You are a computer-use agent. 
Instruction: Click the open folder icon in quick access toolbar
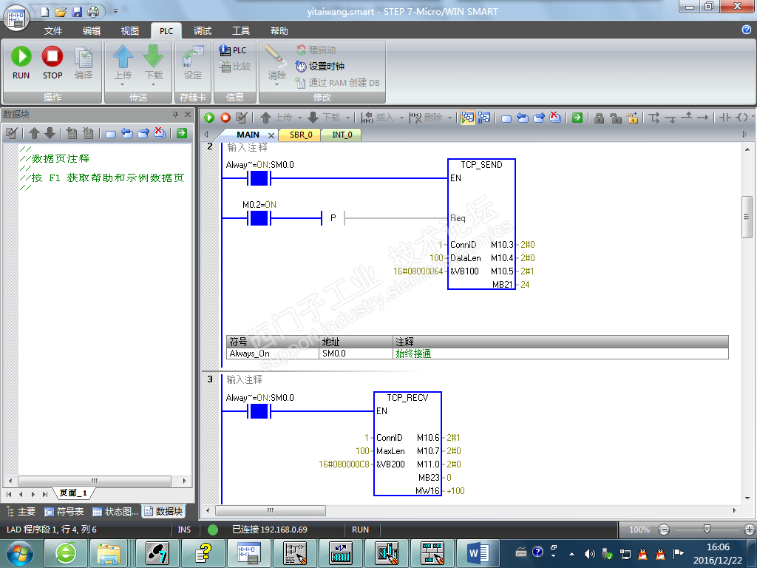tap(61, 12)
